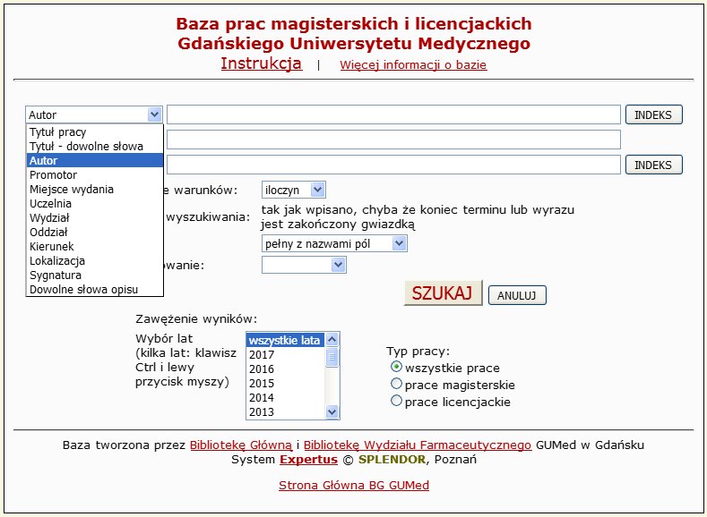The width and height of the screenshot is (707, 517).
Task: Choose 'wszystkie prace' radio option
Action: [x=397, y=368]
